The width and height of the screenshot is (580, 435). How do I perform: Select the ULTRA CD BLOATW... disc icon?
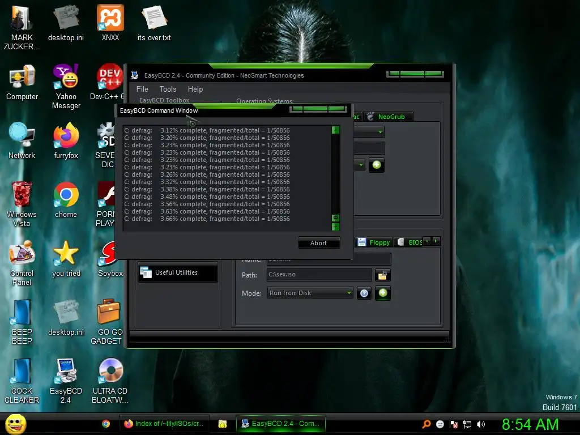110,381
